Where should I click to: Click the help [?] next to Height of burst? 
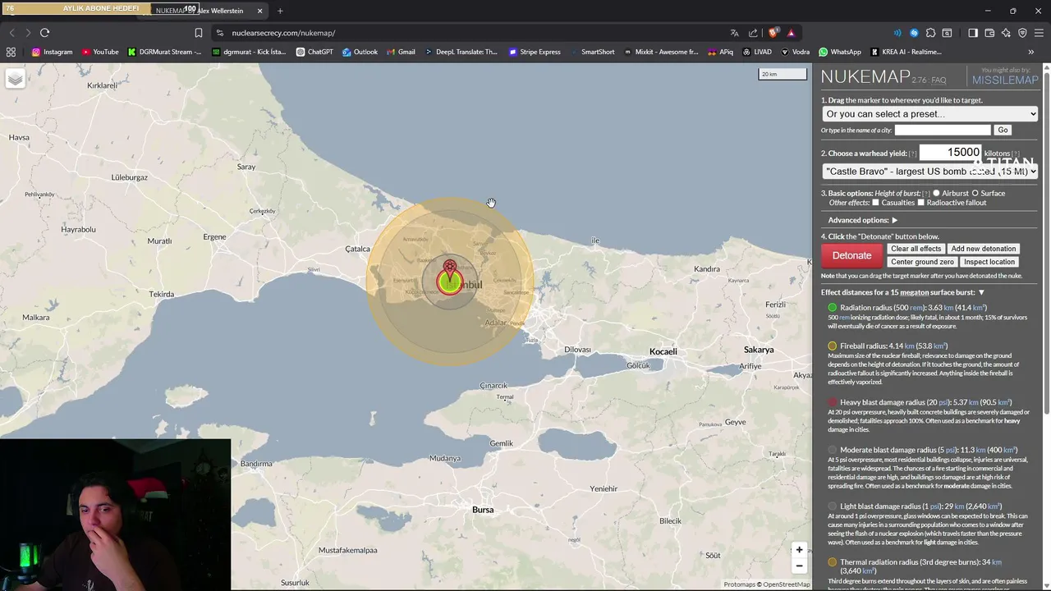click(x=926, y=194)
